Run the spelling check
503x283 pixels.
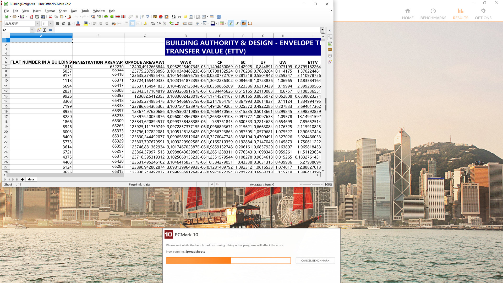(99, 17)
